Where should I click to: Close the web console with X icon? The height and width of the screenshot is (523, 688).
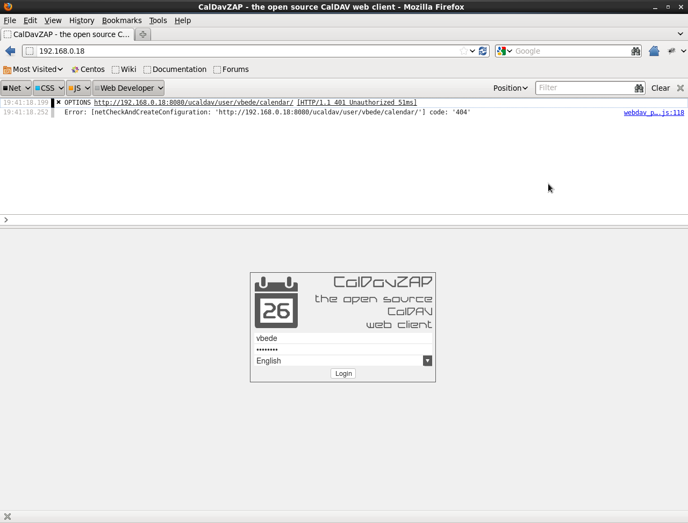[x=680, y=88]
